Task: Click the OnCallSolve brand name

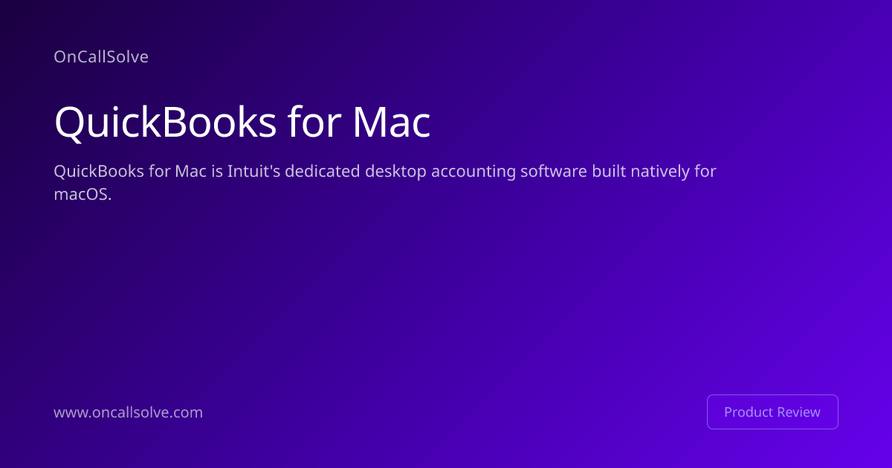Action: click(101, 56)
